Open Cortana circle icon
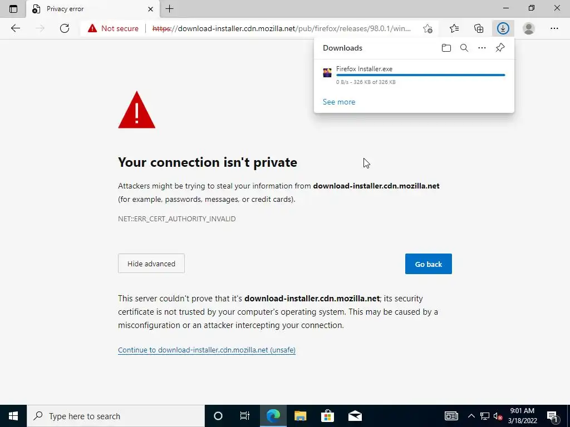 pos(218,416)
